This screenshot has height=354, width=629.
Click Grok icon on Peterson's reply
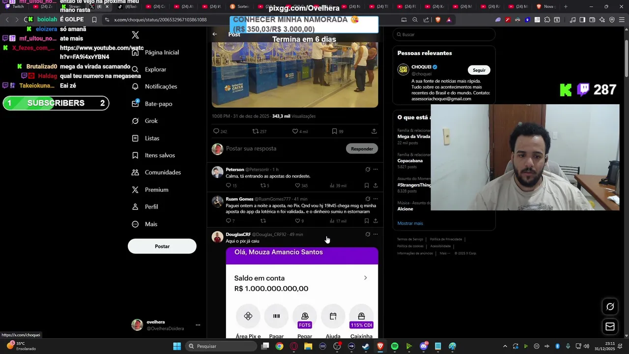pos(368,169)
